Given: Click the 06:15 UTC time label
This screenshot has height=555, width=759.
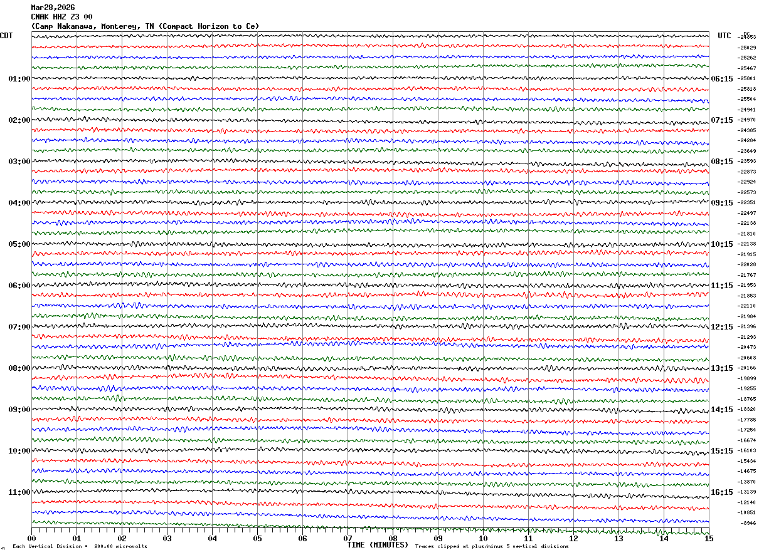Looking at the screenshot, I should pyautogui.click(x=722, y=79).
